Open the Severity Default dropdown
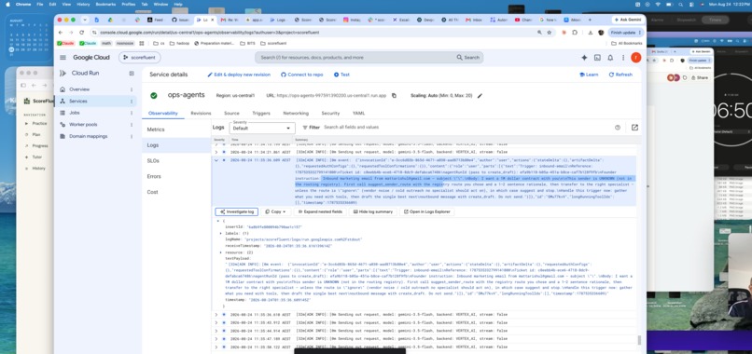This screenshot has height=354, width=752. coord(262,129)
